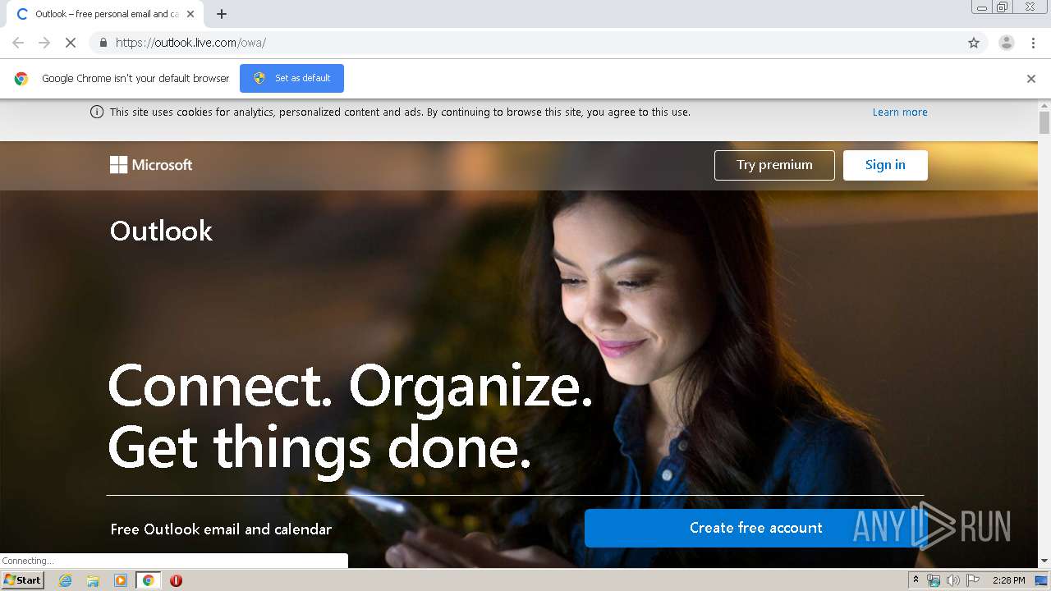The width and height of the screenshot is (1051, 591).
Task: Click Create free account
Action: pos(755,528)
